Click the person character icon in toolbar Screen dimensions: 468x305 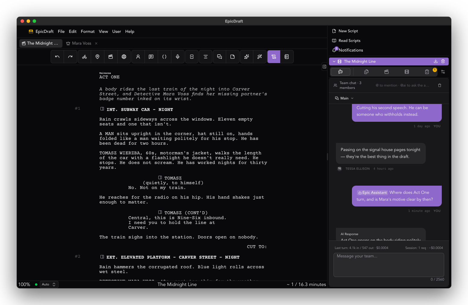138,57
